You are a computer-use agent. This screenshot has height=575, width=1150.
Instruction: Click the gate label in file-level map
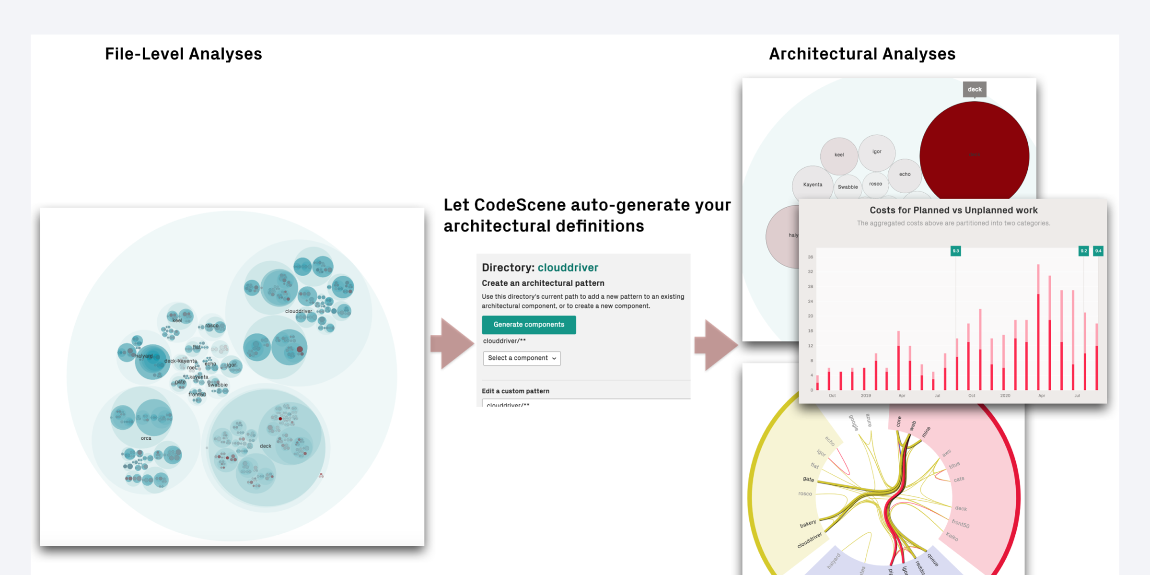pos(180,382)
